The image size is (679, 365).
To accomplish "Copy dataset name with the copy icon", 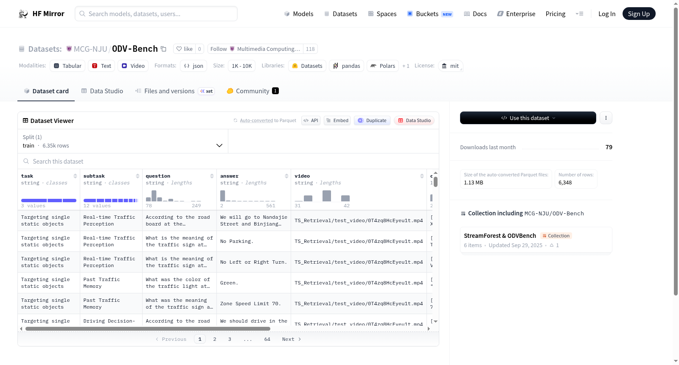I will point(163,49).
